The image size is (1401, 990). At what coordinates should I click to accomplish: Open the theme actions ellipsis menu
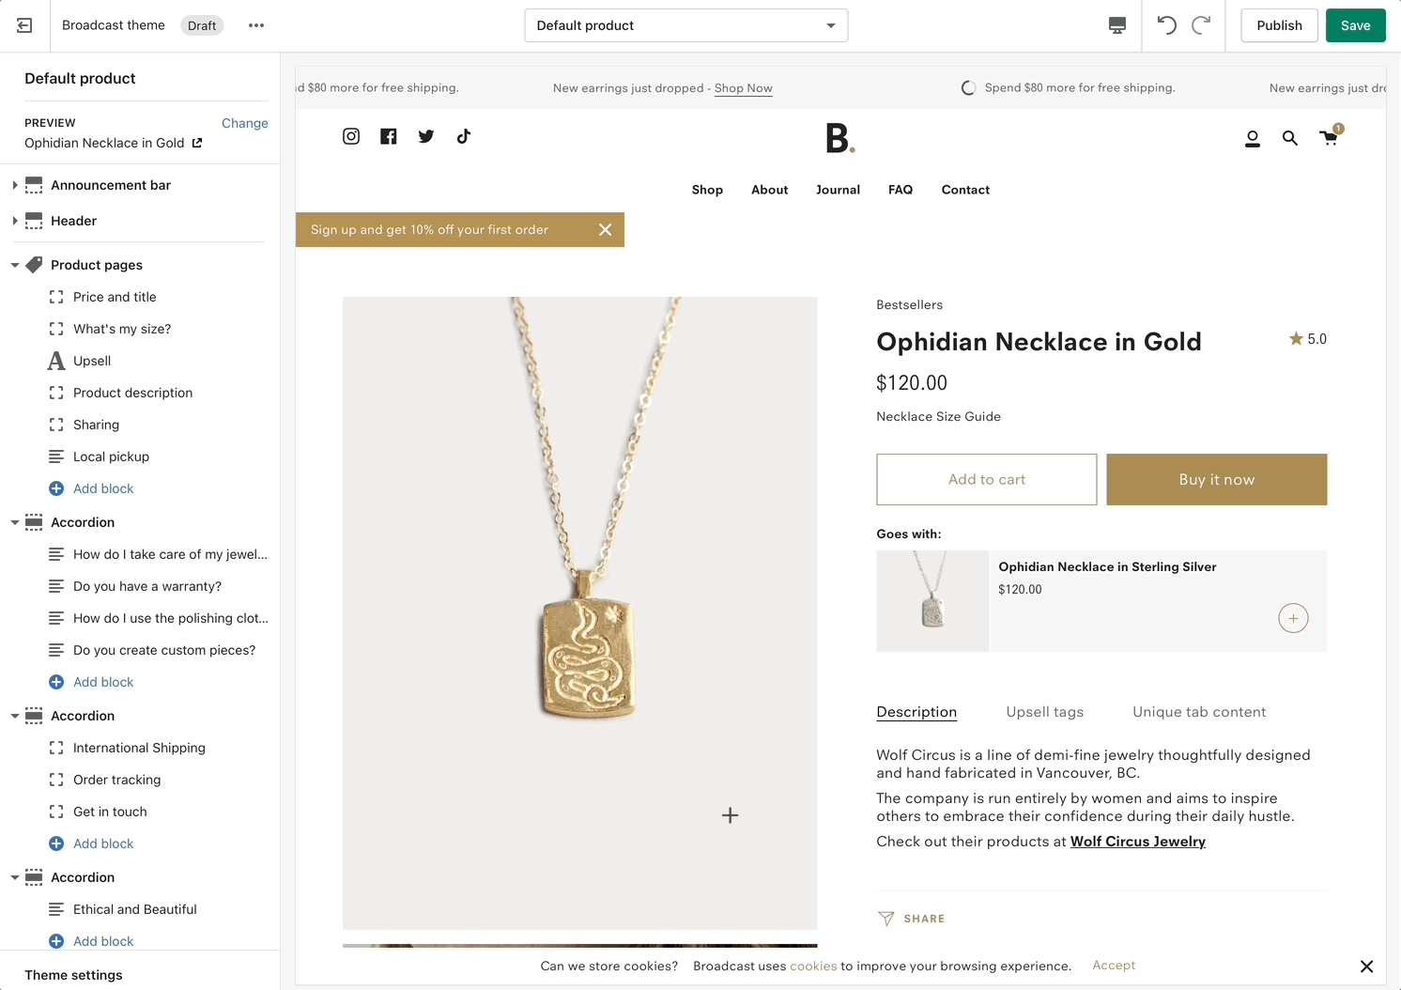click(x=256, y=25)
